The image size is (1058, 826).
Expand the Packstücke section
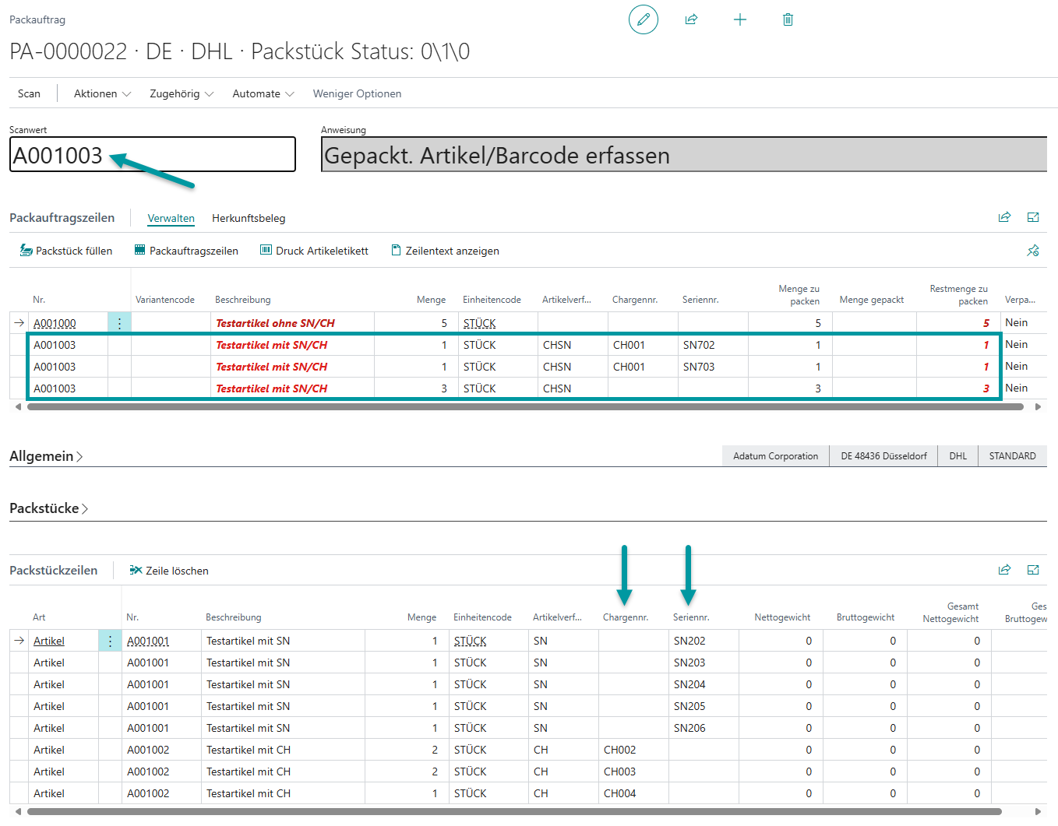[48, 508]
